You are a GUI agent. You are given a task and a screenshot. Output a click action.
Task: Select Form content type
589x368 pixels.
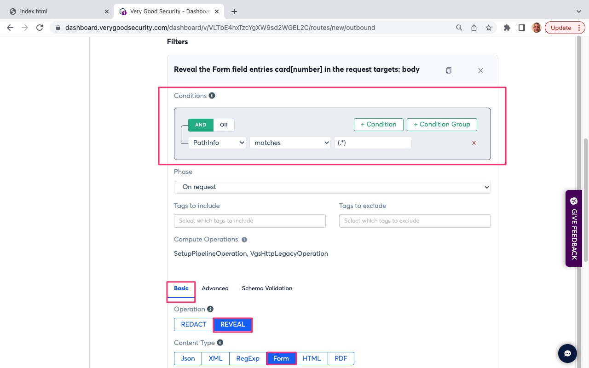[x=281, y=358]
